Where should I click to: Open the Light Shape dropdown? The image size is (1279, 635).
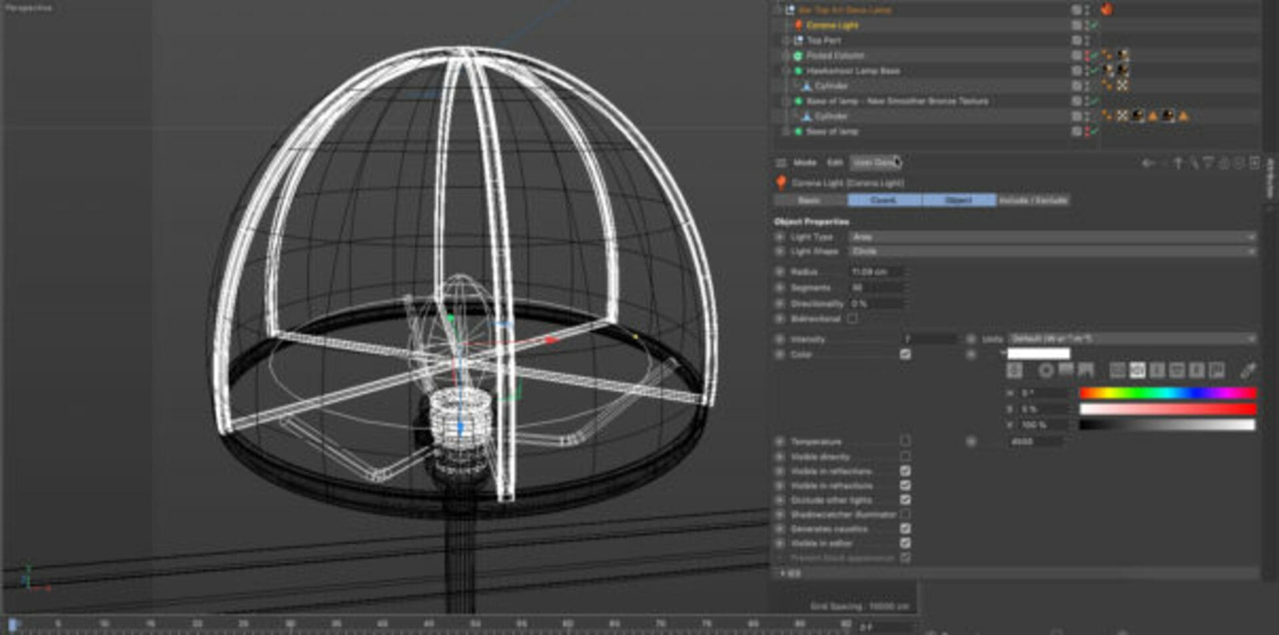coord(1053,252)
